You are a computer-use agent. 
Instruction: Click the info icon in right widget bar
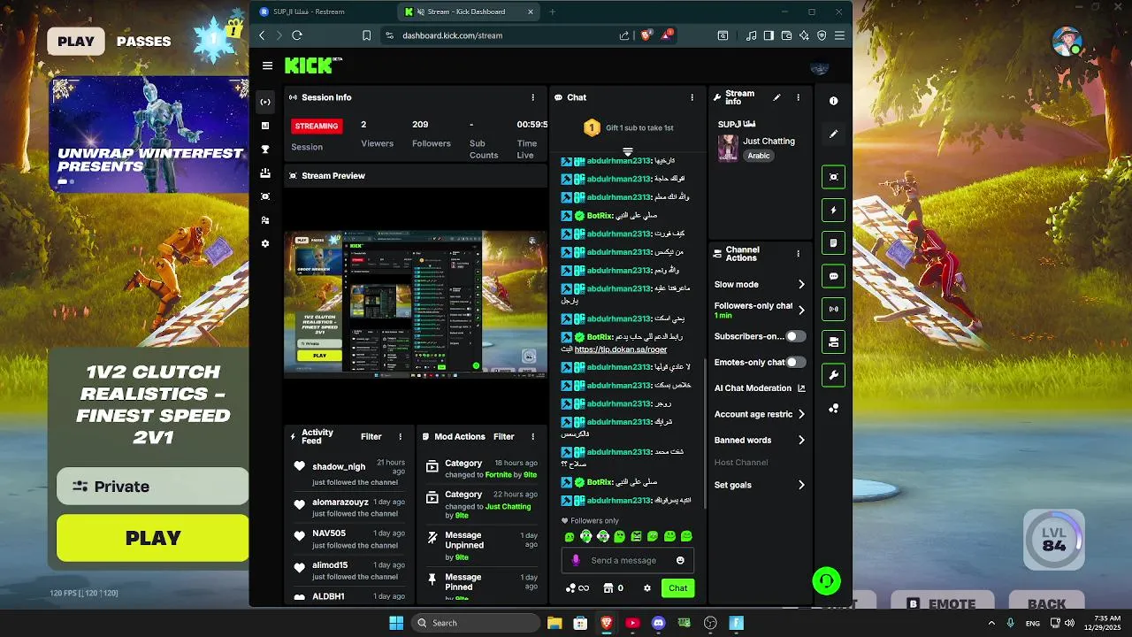click(x=833, y=101)
